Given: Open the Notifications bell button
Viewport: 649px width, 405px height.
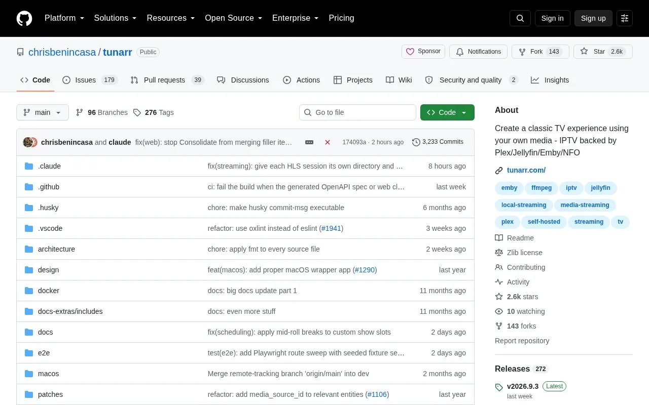Looking at the screenshot, I should [x=479, y=52].
